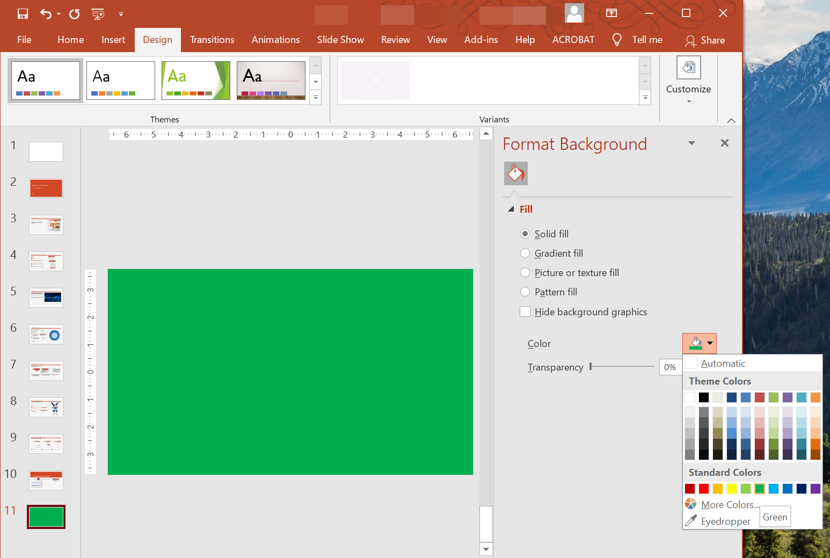Click the Save icon in title bar
Screen dimensions: 830x558
(x=23, y=13)
